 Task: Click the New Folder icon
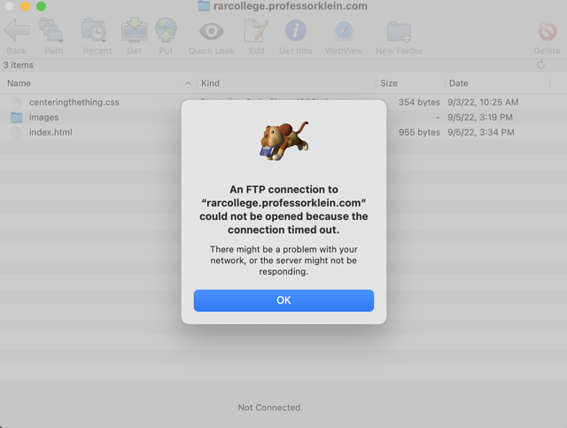click(399, 32)
